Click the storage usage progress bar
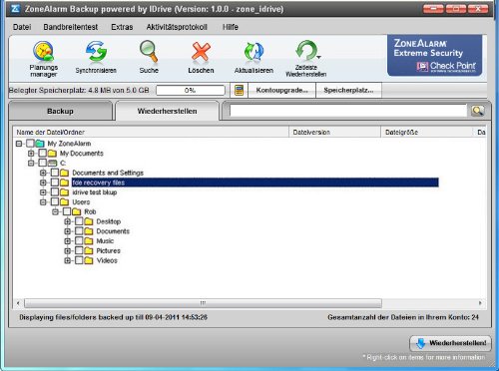The height and width of the screenshot is (371, 499). (x=191, y=90)
